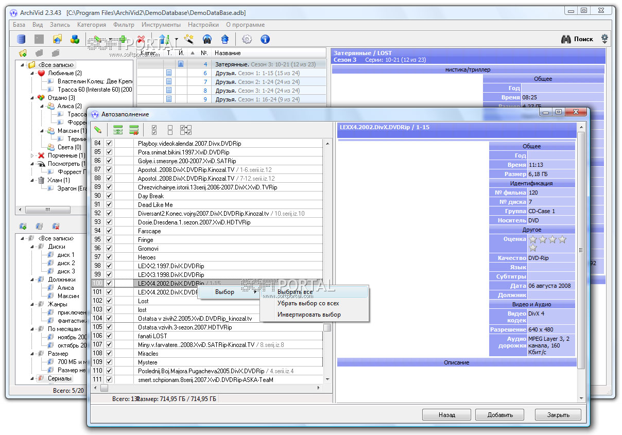Click the red X icon in lower-left filter toolbar
This screenshot has width=622, height=435.
point(56,226)
